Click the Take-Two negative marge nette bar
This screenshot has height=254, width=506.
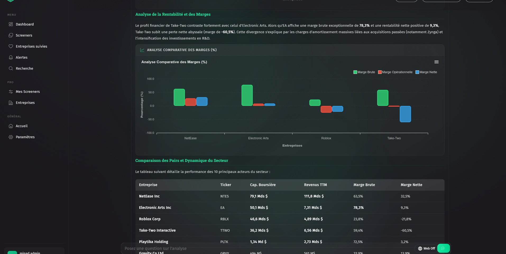(405, 114)
